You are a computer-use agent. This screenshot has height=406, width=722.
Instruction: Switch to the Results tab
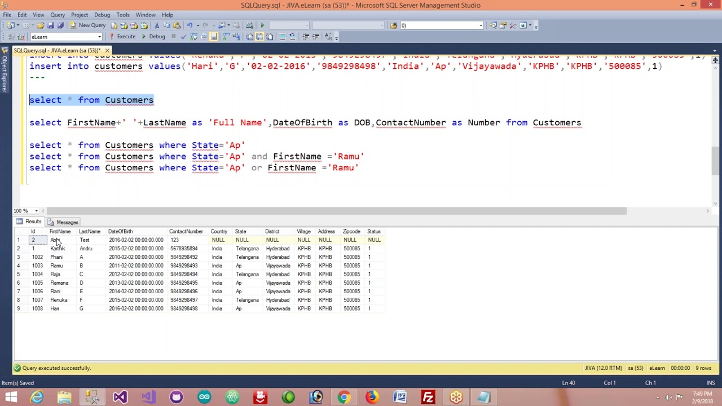pyautogui.click(x=29, y=222)
